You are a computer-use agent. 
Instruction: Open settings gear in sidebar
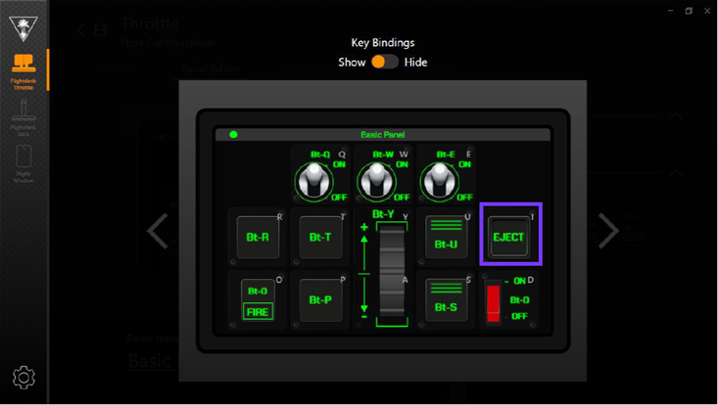click(x=24, y=378)
